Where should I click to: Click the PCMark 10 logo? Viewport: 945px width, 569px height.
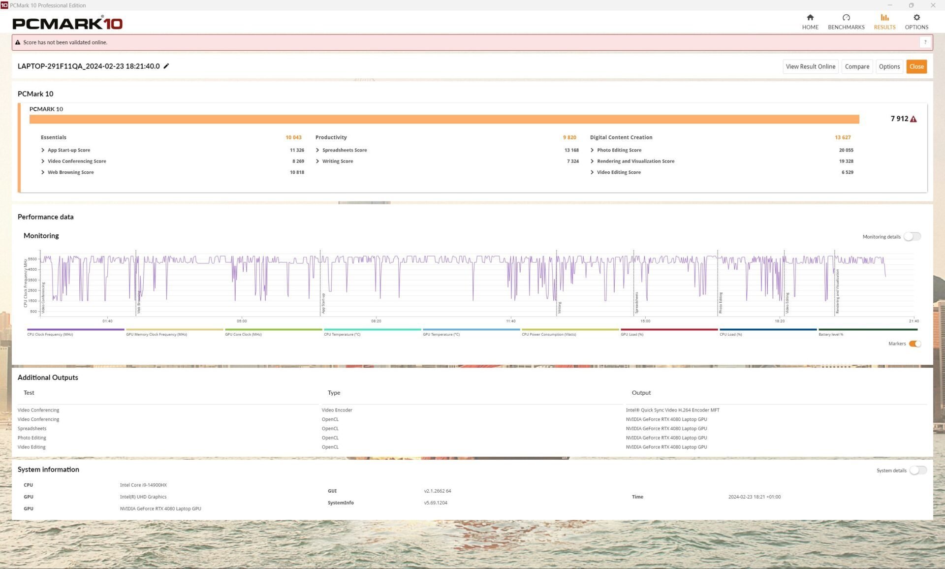coord(67,23)
